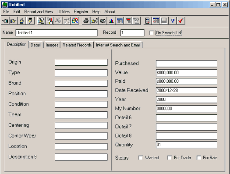Image resolution: width=230 pixels, height=174 pixels.
Task: Click the Description 9 input field
Action: [x=81, y=157]
